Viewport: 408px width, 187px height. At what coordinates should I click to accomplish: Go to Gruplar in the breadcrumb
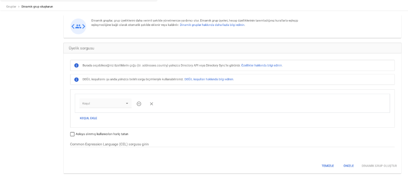(x=11, y=6)
